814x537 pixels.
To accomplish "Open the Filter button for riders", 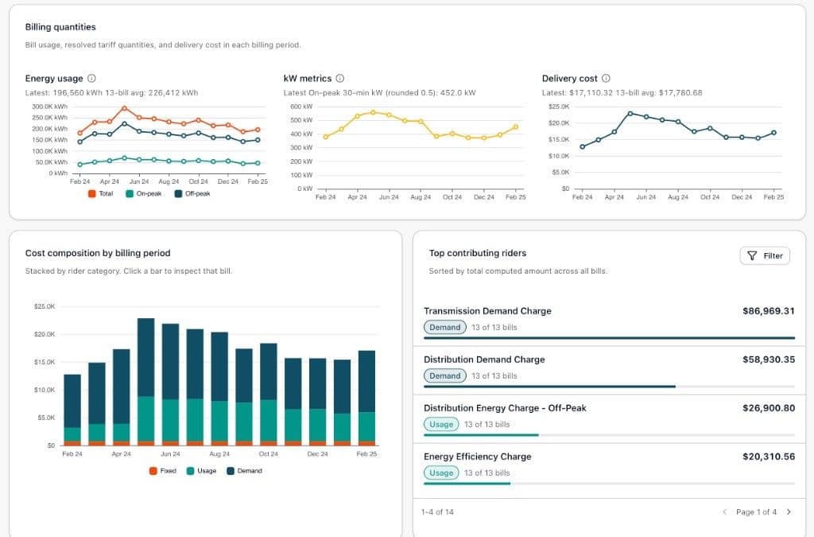I will tap(765, 255).
